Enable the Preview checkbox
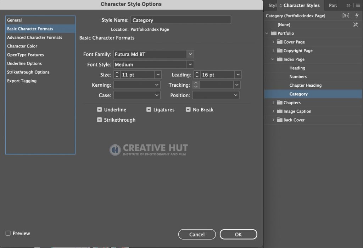Screen dimensions: 363x248 point(8,233)
